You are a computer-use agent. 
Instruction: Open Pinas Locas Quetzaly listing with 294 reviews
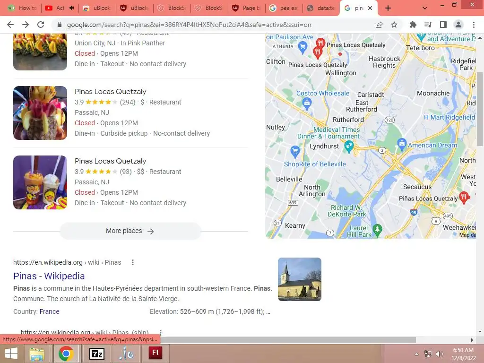(110, 92)
